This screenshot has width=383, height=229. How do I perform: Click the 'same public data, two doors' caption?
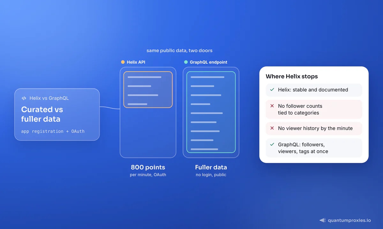pos(179,51)
